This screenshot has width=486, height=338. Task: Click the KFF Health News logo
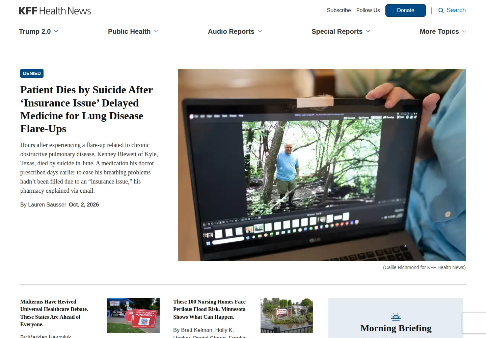coord(55,11)
